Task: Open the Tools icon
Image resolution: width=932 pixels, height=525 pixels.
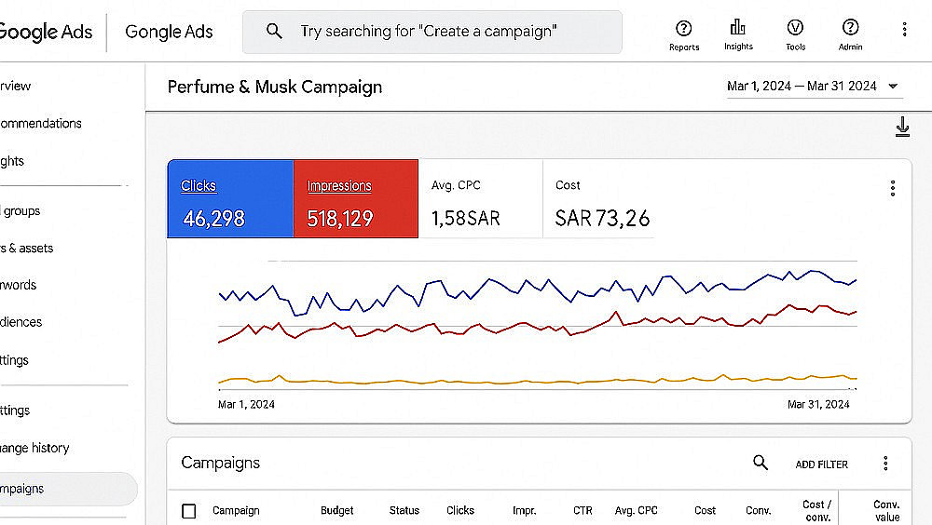Action: point(795,28)
